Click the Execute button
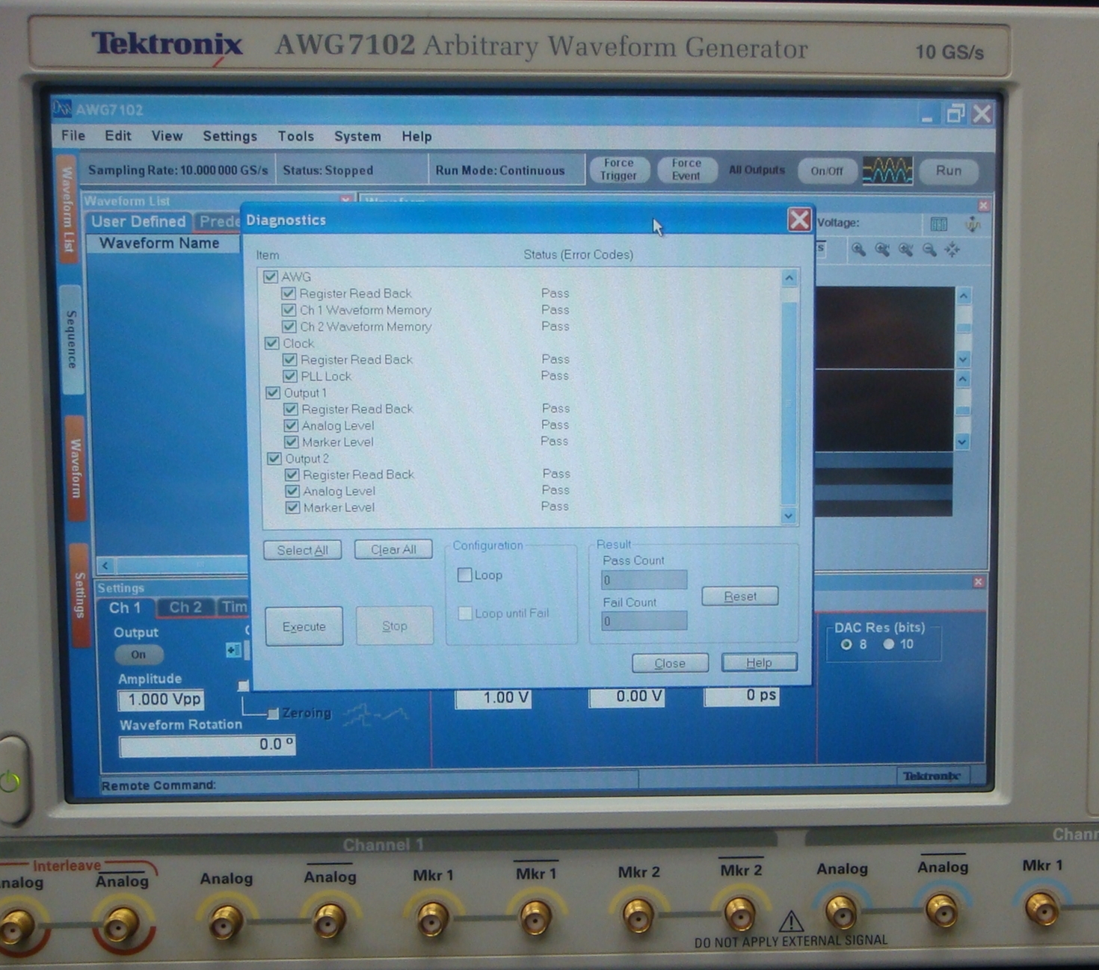 [304, 626]
